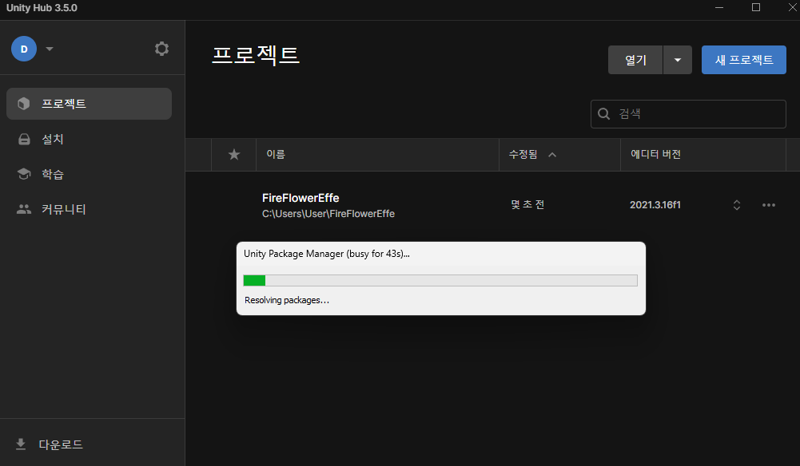The height and width of the screenshot is (466, 800).
Task: Minimize the Unity Hub window
Action: coord(719,8)
